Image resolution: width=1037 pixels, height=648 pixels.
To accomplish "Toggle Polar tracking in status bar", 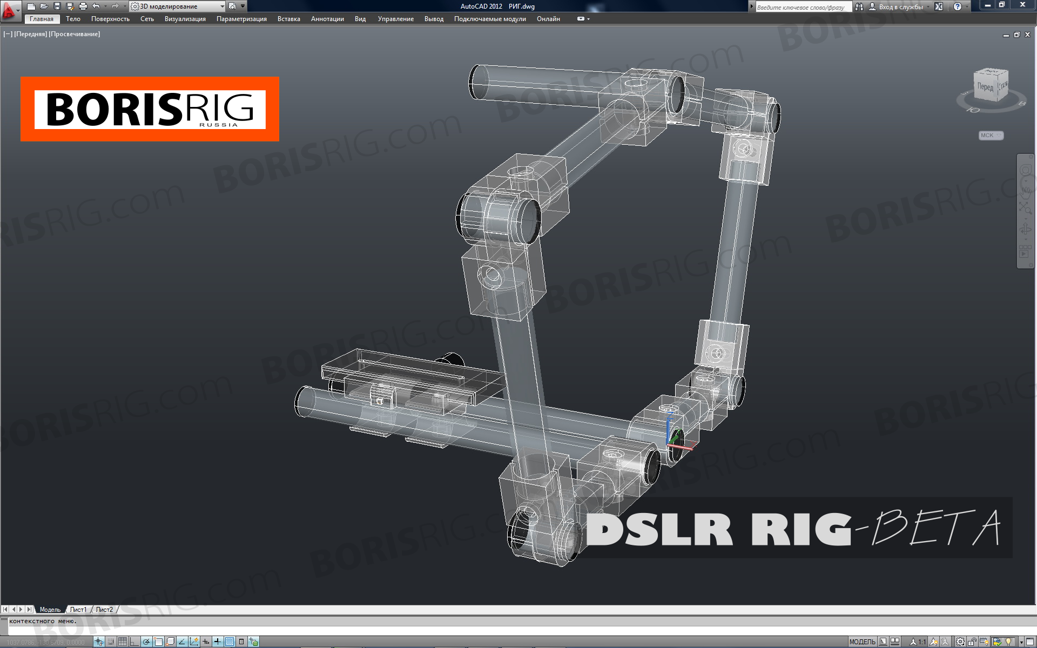I will click(x=146, y=642).
